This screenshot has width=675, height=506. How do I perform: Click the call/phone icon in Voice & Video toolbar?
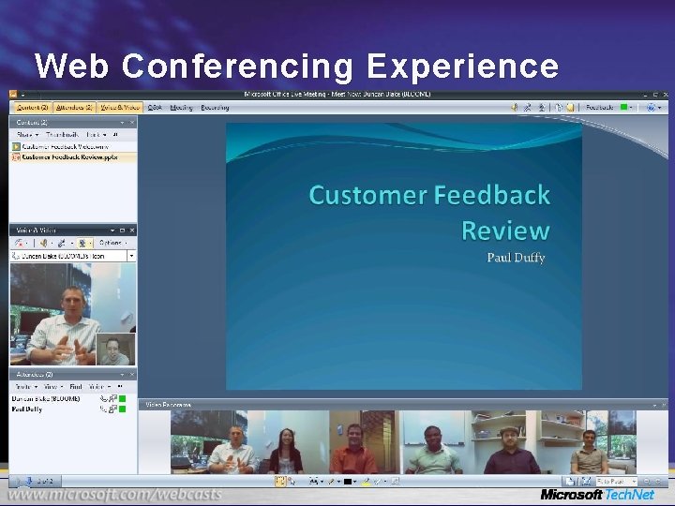click(x=20, y=243)
